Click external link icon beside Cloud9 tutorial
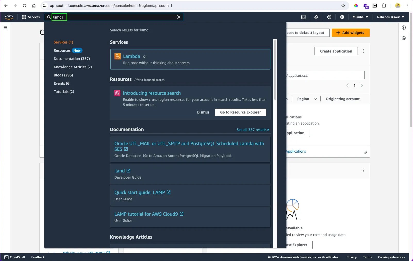Image resolution: width=413 pixels, height=261 pixels. [x=181, y=214]
